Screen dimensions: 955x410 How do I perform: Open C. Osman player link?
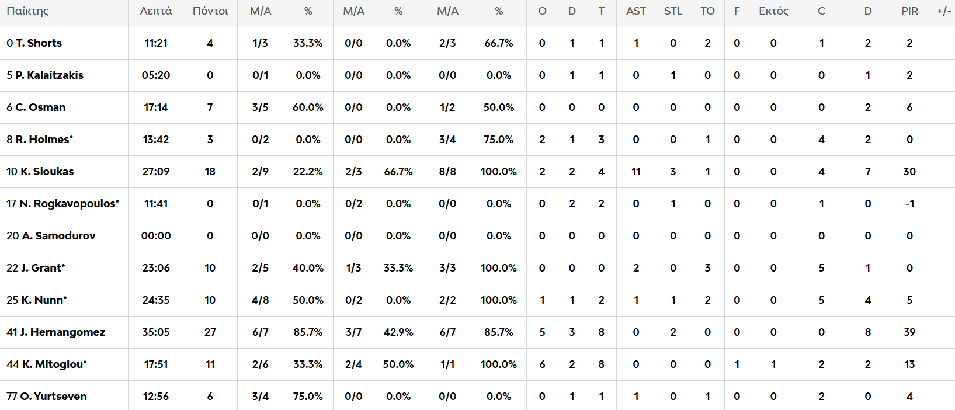[x=40, y=107]
